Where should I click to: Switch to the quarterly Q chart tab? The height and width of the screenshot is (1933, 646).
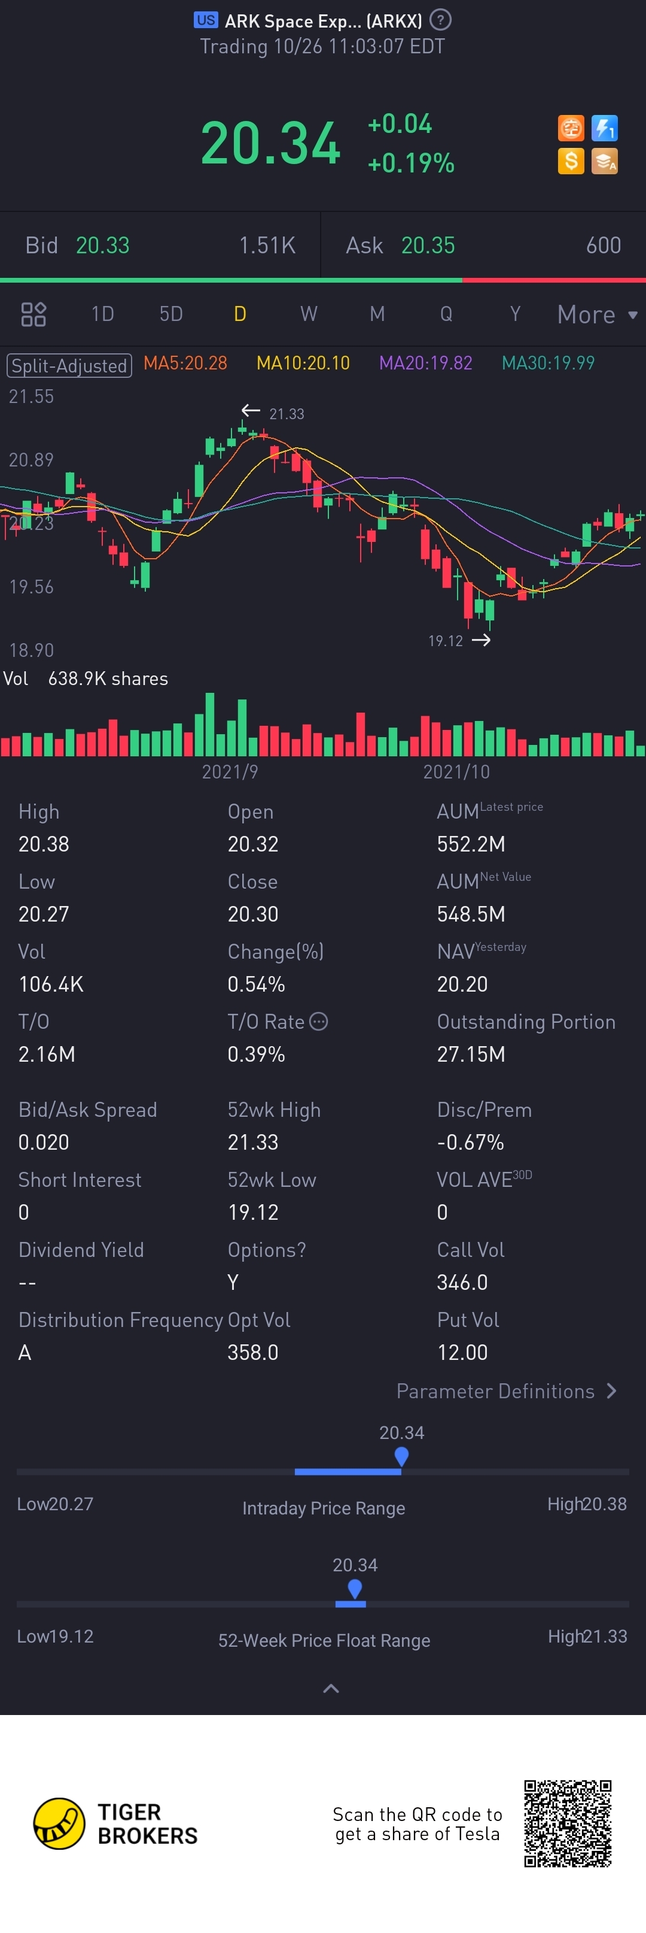(446, 314)
